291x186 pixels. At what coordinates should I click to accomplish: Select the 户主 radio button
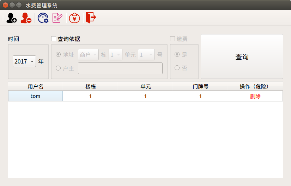pos(58,68)
